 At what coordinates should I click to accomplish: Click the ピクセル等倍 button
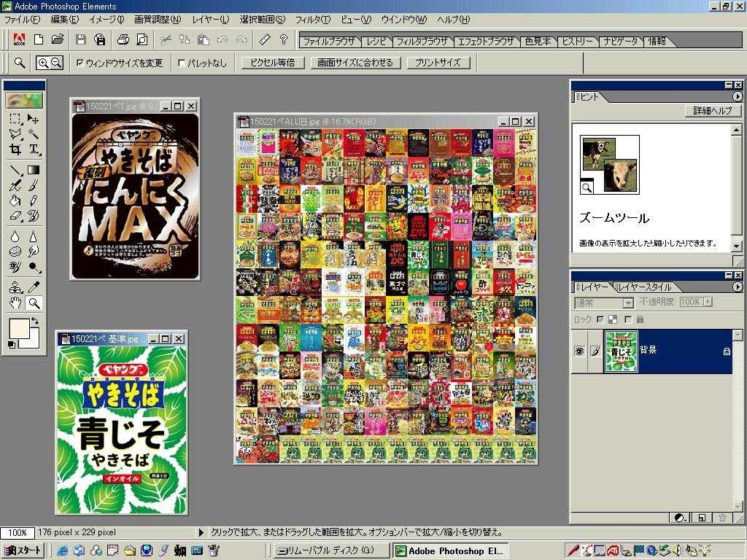pos(273,63)
